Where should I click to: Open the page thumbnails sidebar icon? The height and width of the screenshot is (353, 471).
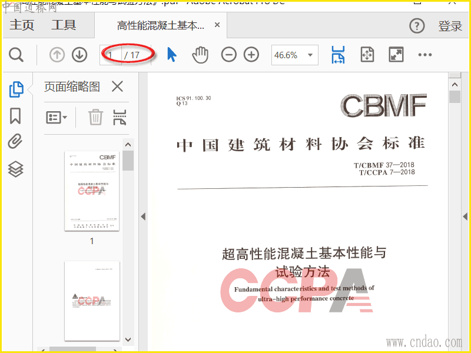[16, 89]
